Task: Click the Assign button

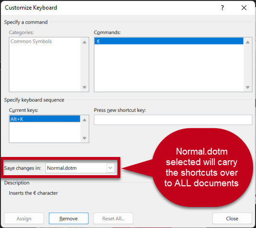Action: 24,218
